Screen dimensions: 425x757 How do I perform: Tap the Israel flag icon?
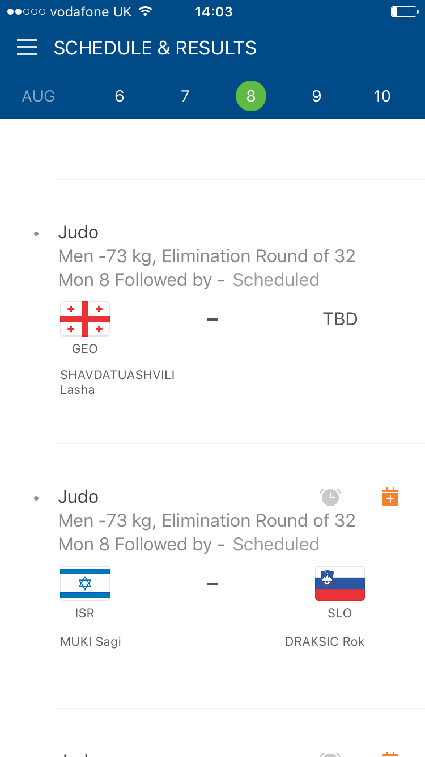(85, 583)
